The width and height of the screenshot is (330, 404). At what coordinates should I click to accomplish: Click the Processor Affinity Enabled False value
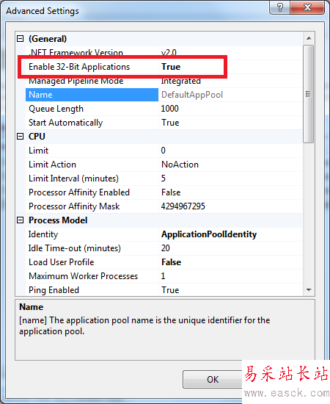pyautogui.click(x=171, y=192)
